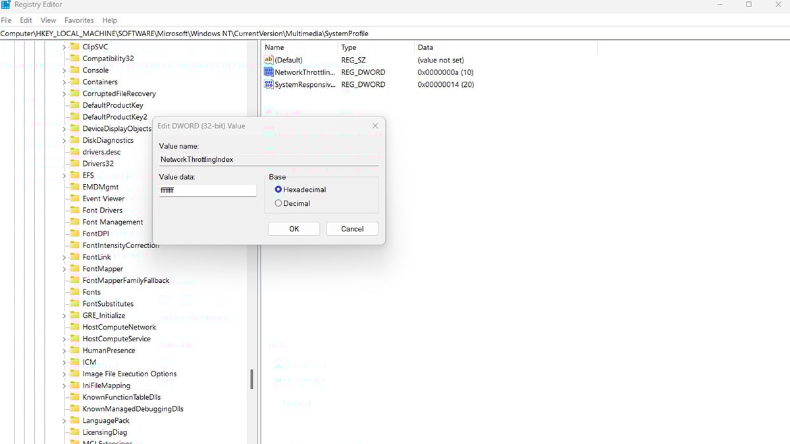Select the KnownFunctionTableDlls key

click(x=122, y=397)
